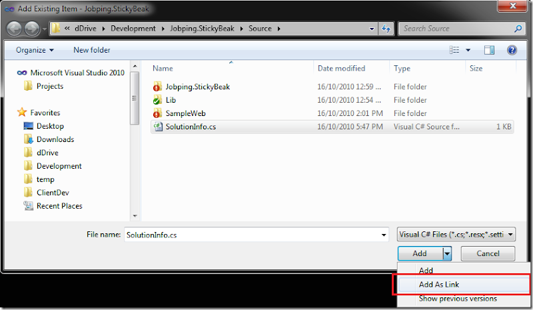Select temp folder in Favorites
The width and height of the screenshot is (533, 310).
click(45, 179)
